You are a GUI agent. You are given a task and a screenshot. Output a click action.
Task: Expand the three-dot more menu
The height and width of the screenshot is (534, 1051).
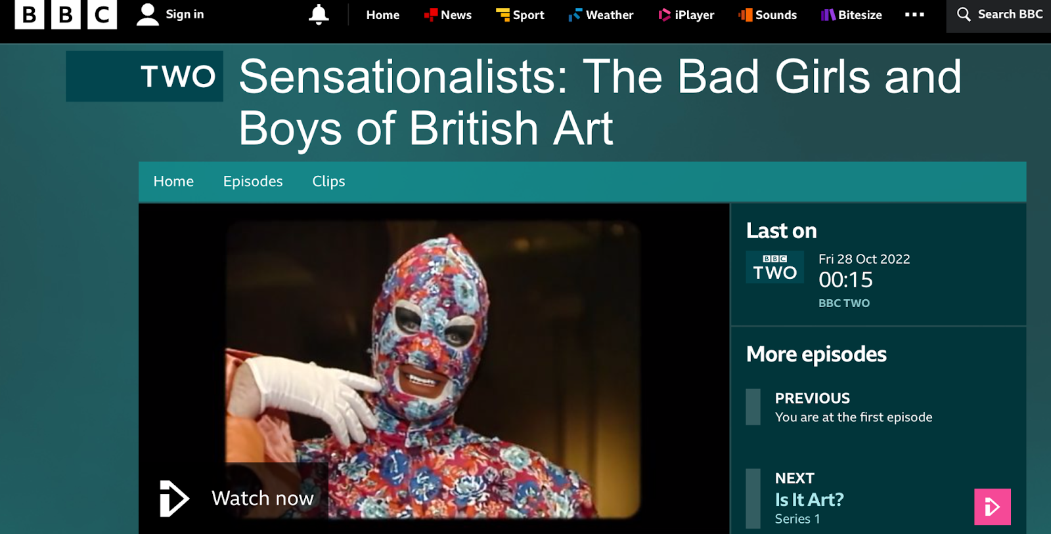coord(914,14)
